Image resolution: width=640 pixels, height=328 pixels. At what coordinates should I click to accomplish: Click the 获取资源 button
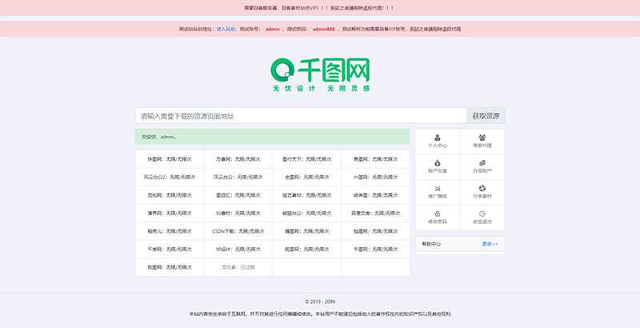click(x=486, y=116)
